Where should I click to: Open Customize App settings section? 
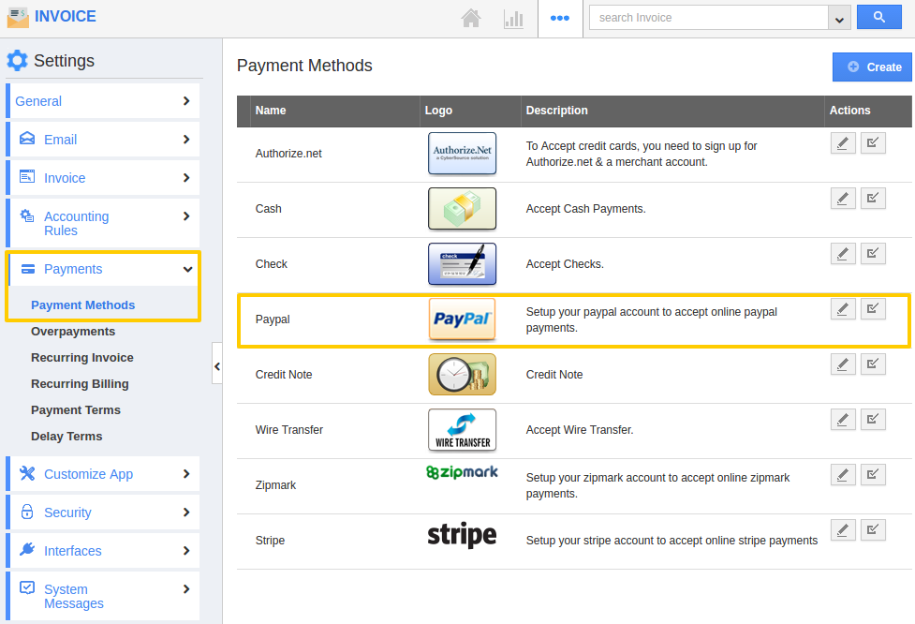point(103,474)
